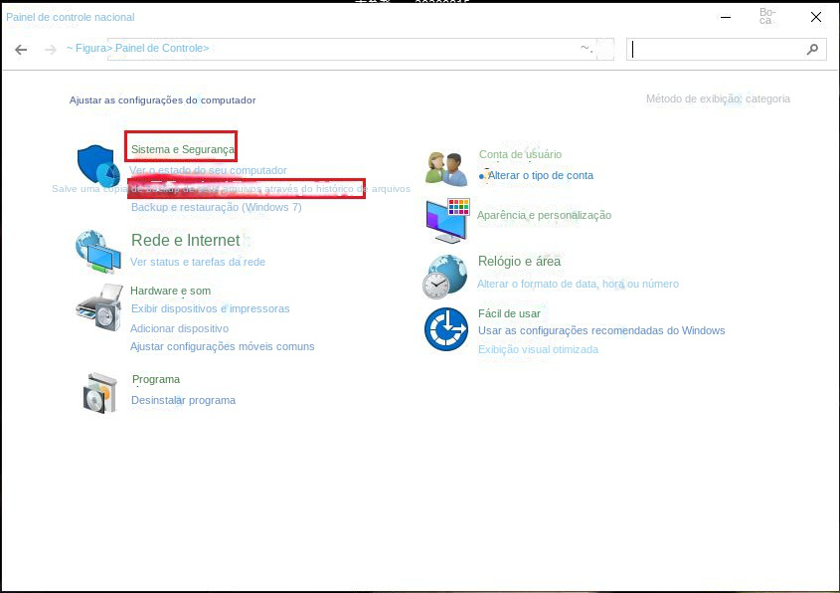Open the Conta de usuário people icon
The height and width of the screenshot is (593, 840).
point(446,168)
